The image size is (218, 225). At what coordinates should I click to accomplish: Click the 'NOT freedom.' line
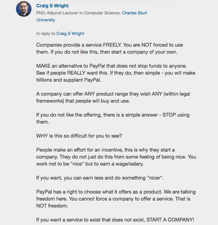click(52, 206)
